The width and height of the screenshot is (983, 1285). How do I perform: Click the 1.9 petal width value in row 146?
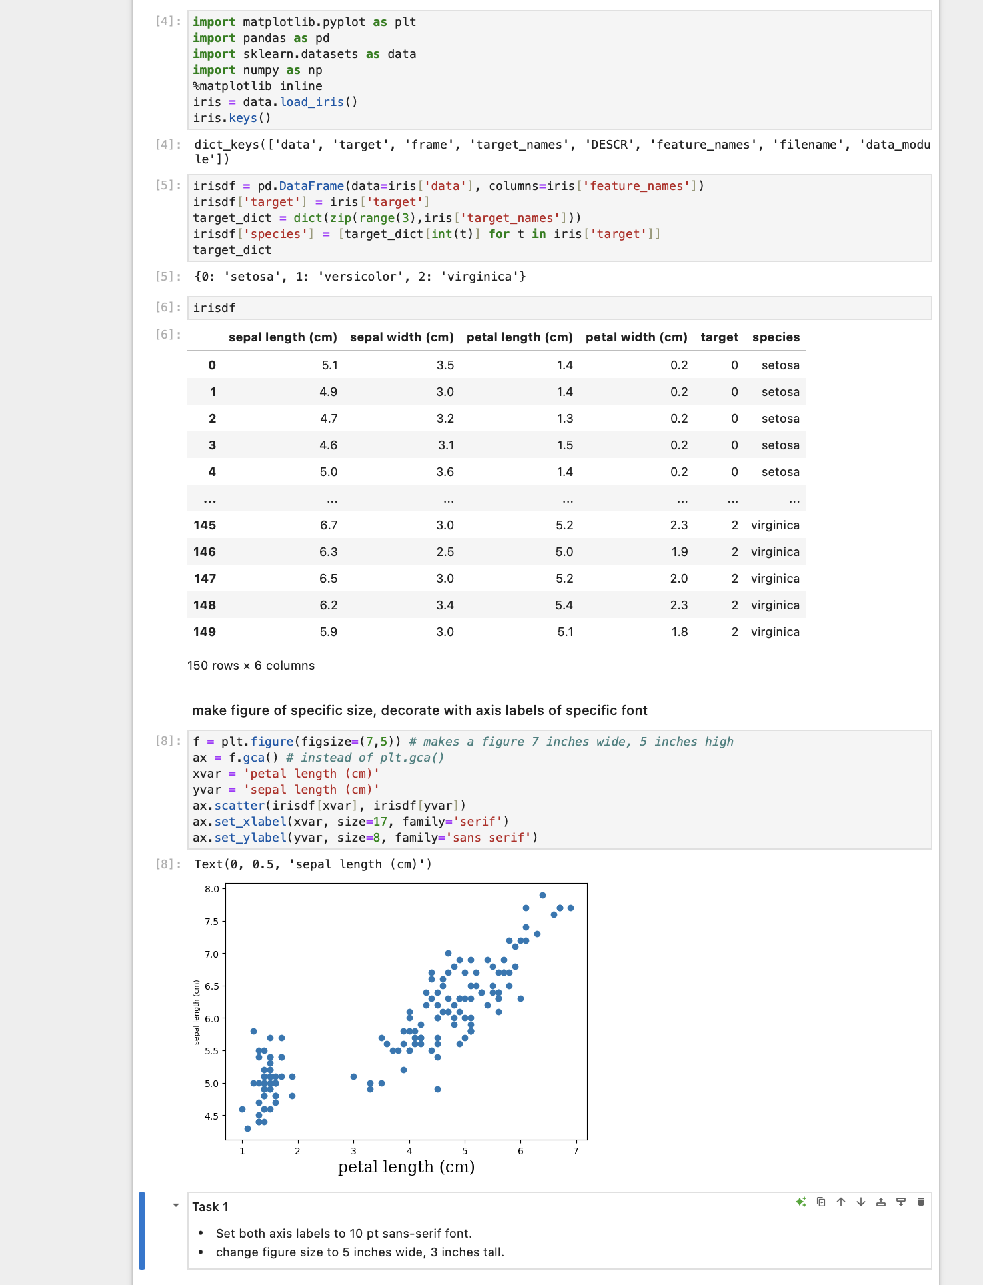pos(679,552)
